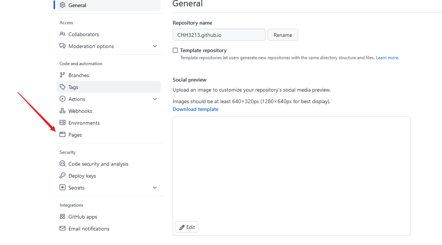Click the pencil icon on Edit button
The image size is (442, 245).
pos(182,227)
